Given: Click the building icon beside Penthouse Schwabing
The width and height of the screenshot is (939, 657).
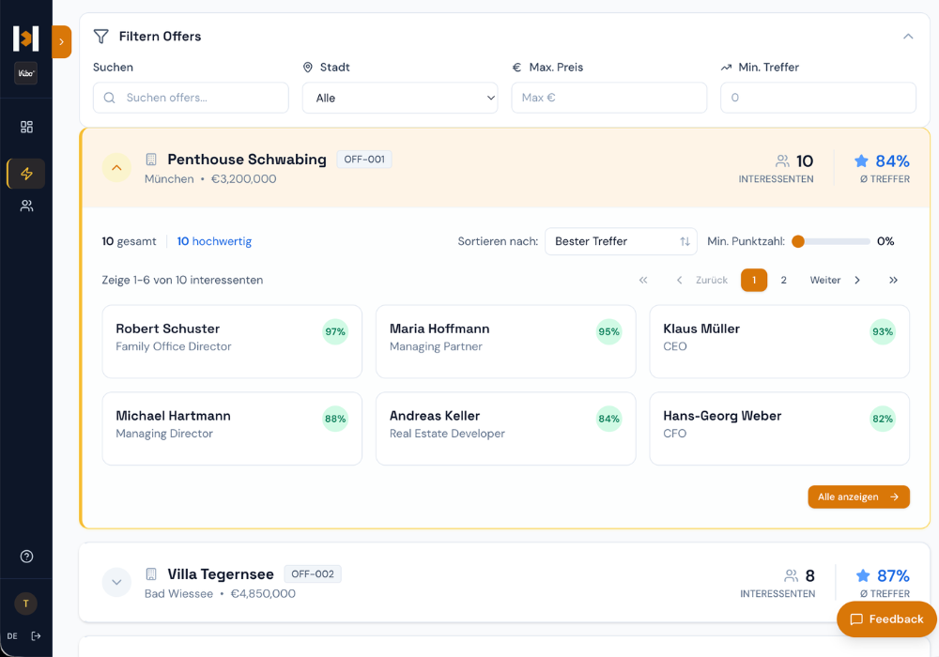Looking at the screenshot, I should [x=151, y=160].
